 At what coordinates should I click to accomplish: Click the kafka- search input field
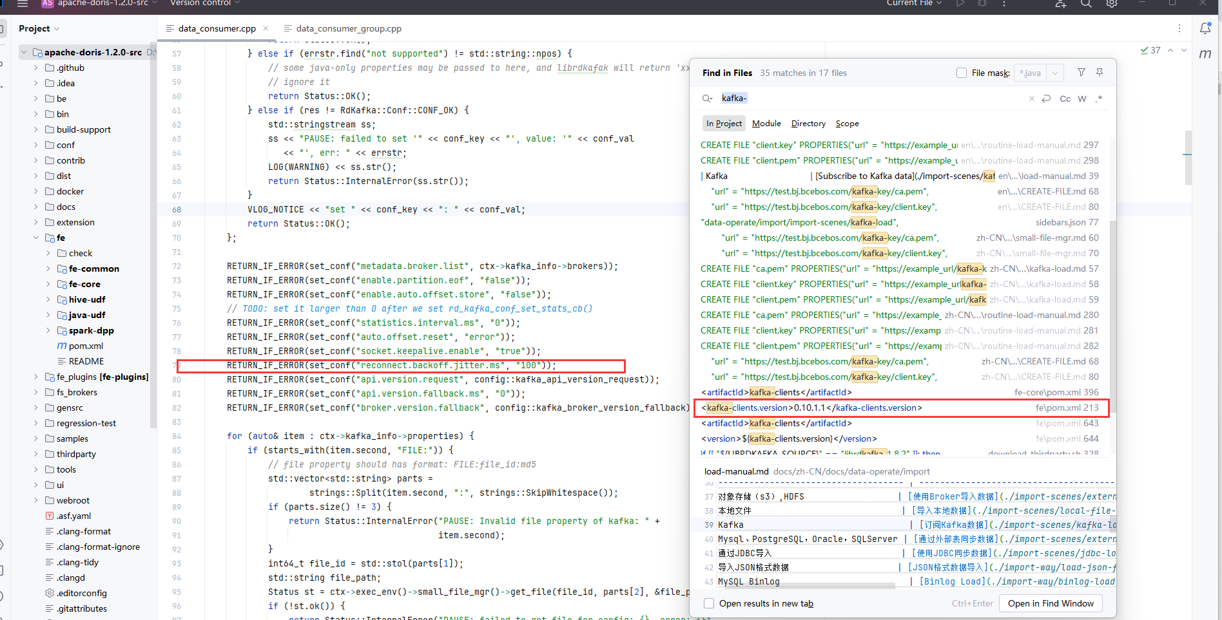click(x=870, y=99)
